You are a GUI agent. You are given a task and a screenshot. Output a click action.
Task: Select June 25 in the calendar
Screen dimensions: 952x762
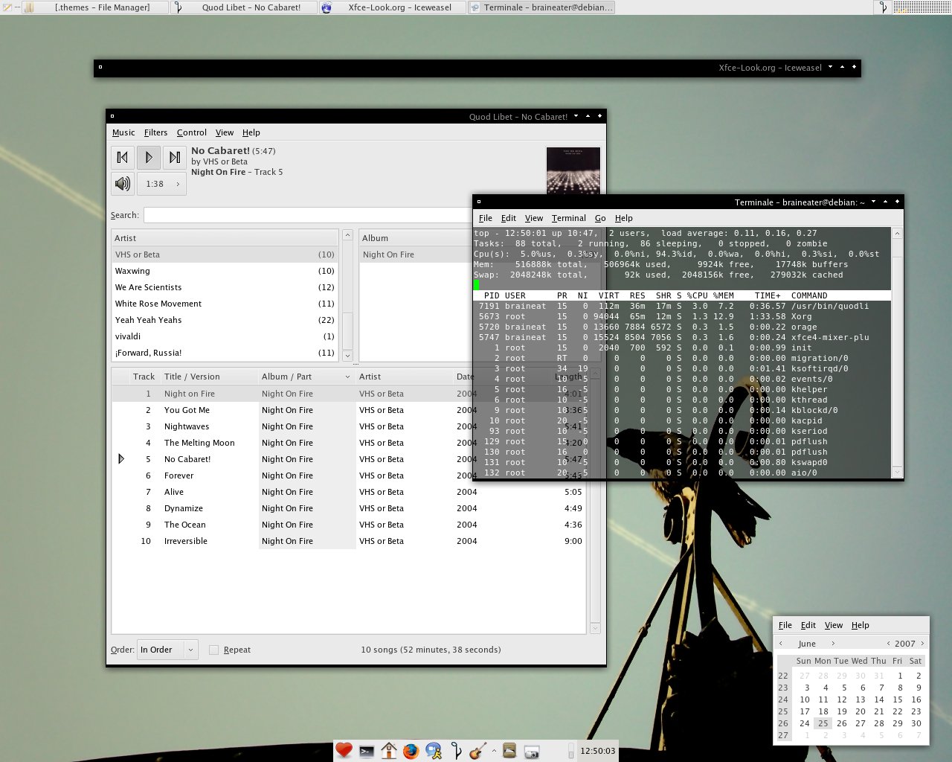(x=823, y=723)
